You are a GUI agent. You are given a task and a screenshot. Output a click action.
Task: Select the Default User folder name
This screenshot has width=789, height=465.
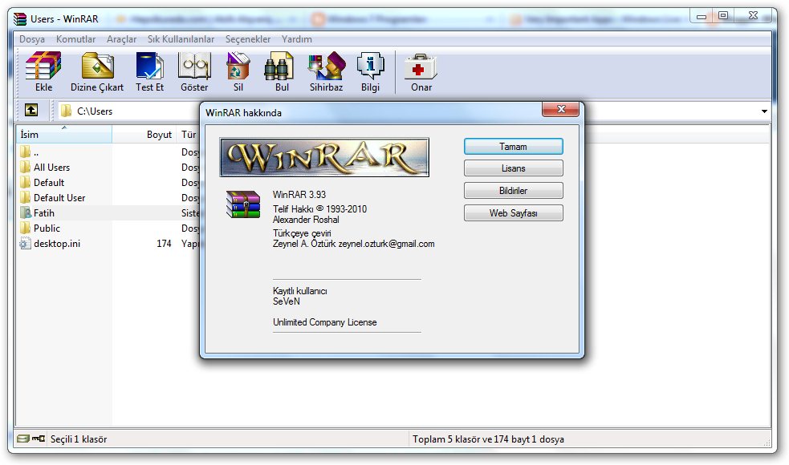click(59, 197)
